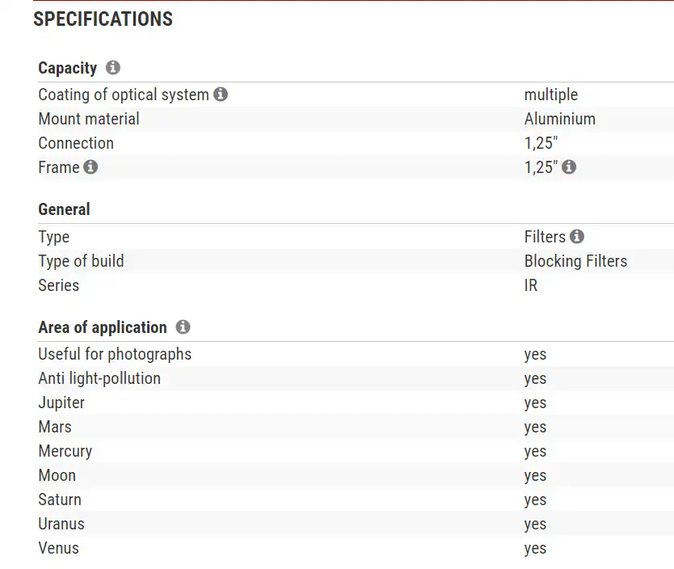Click the General section heading
This screenshot has height=569, width=674.
click(x=64, y=209)
